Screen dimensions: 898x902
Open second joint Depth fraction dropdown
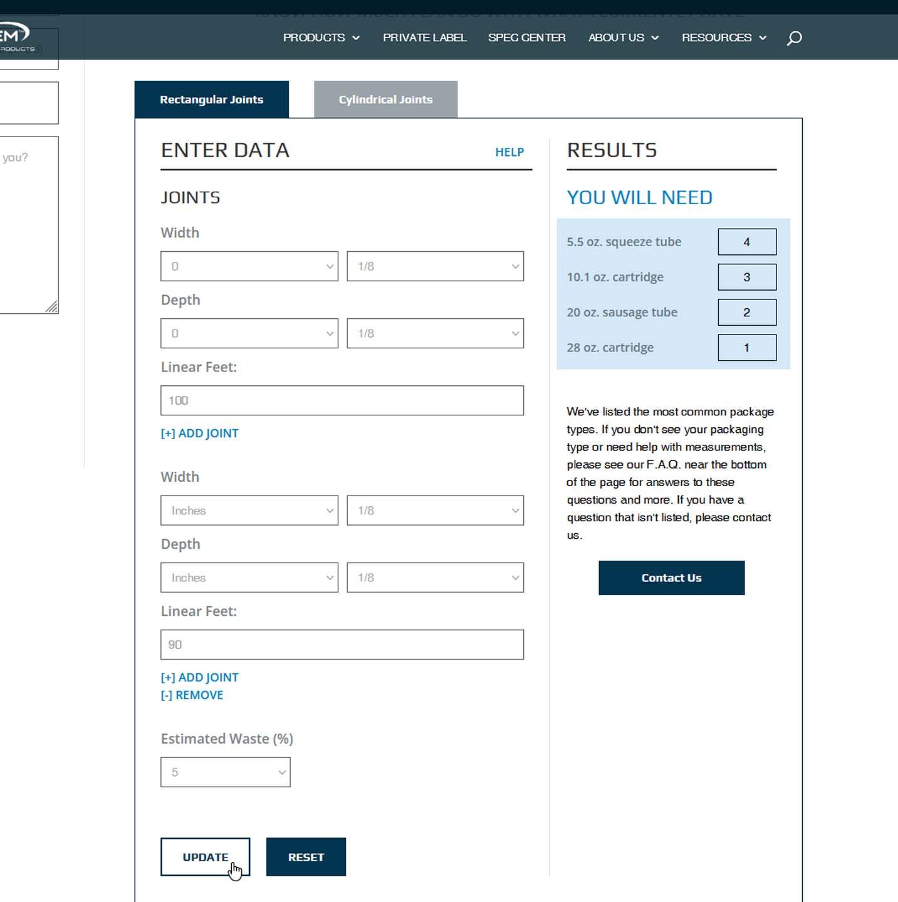435,578
